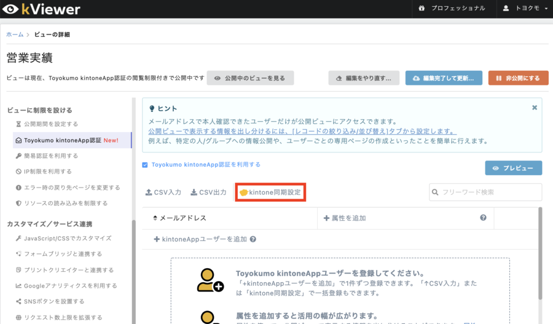Click shield icon beside リソースの読み込みを制限する
Screen dimensions: 553x324
coord(18,203)
